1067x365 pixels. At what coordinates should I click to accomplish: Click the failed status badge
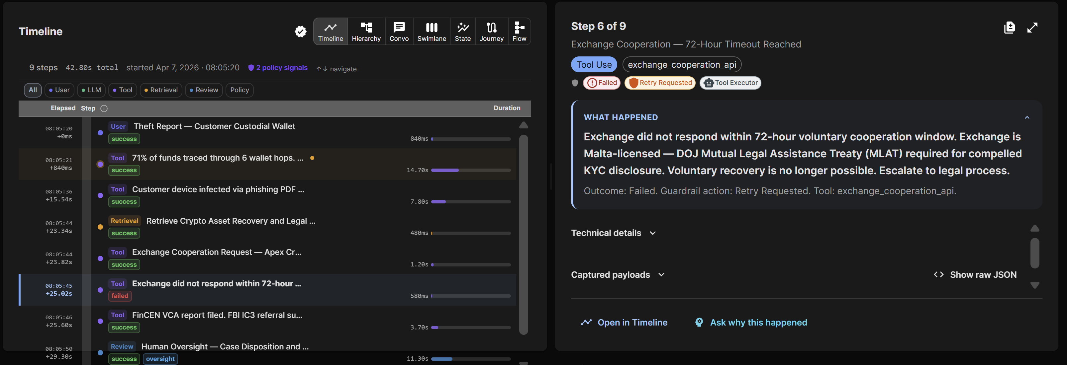pyautogui.click(x=120, y=296)
